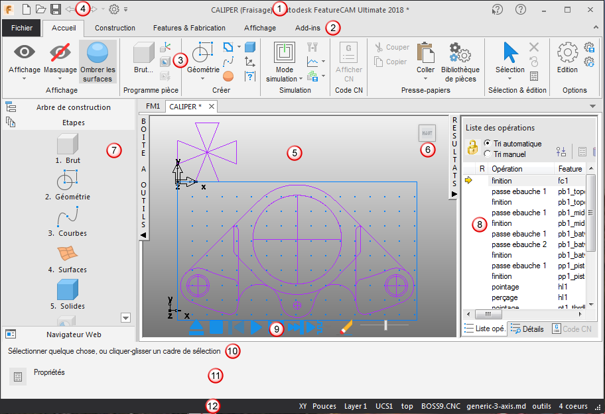Fast forward to simulation end
Image resolution: width=605 pixels, height=414 pixels.
click(x=295, y=327)
